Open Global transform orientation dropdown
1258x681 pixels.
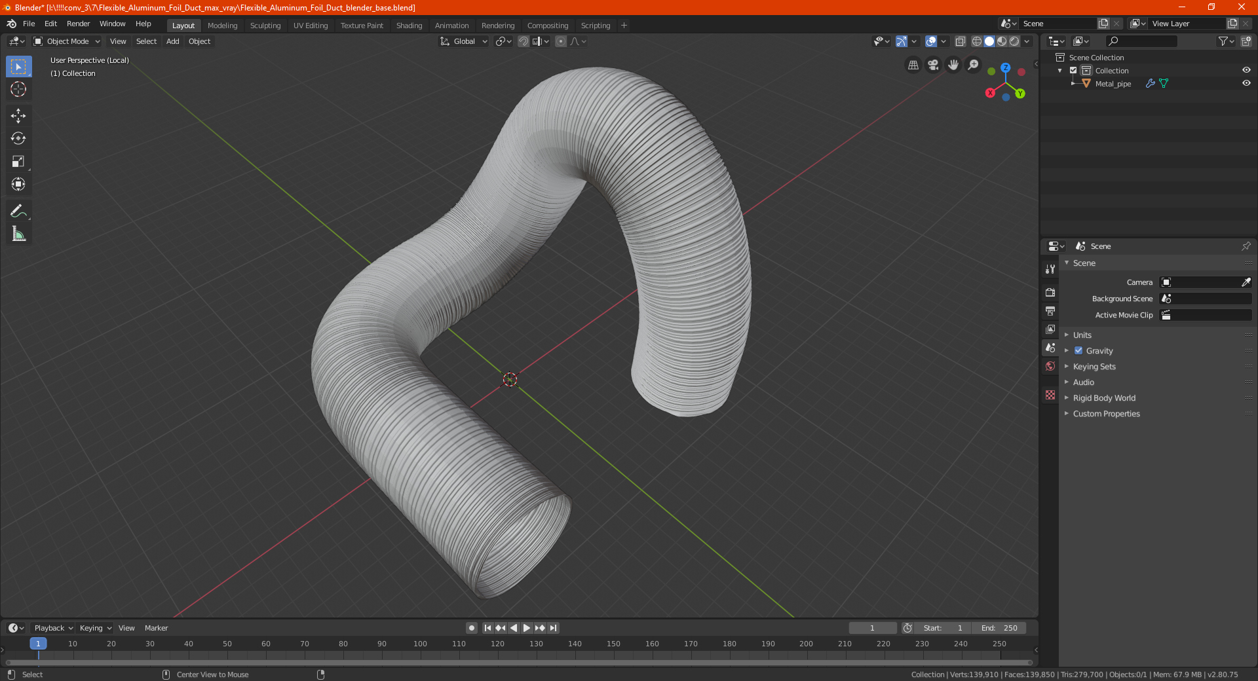point(464,41)
